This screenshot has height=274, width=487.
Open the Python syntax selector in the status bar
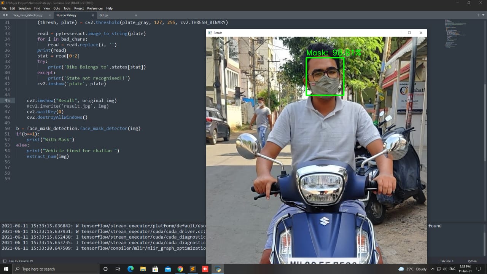coord(472,261)
